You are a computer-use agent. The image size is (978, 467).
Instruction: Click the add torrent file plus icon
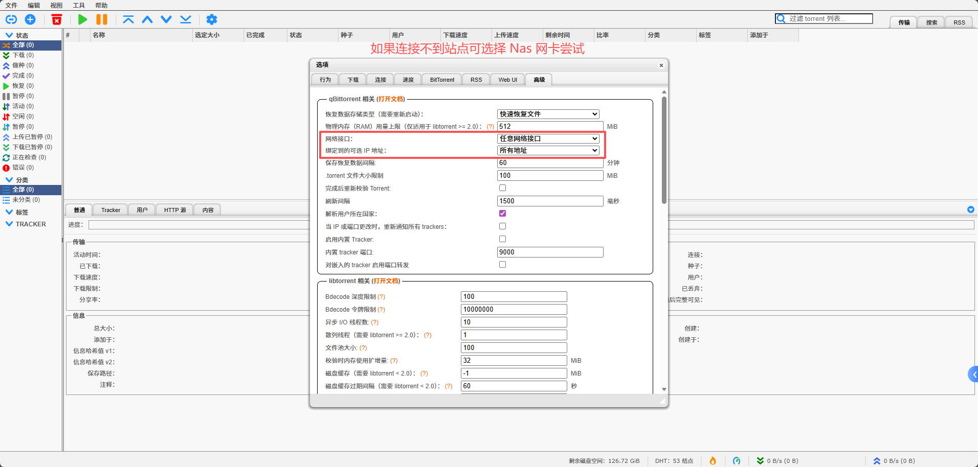[30, 19]
